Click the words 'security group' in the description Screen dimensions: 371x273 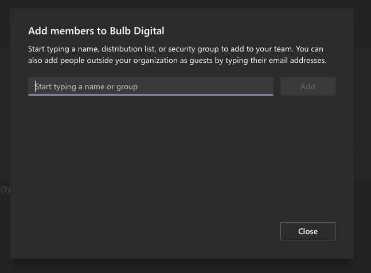[x=193, y=49]
